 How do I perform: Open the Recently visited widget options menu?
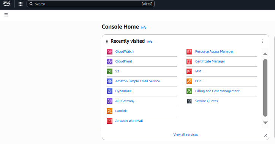[263, 41]
